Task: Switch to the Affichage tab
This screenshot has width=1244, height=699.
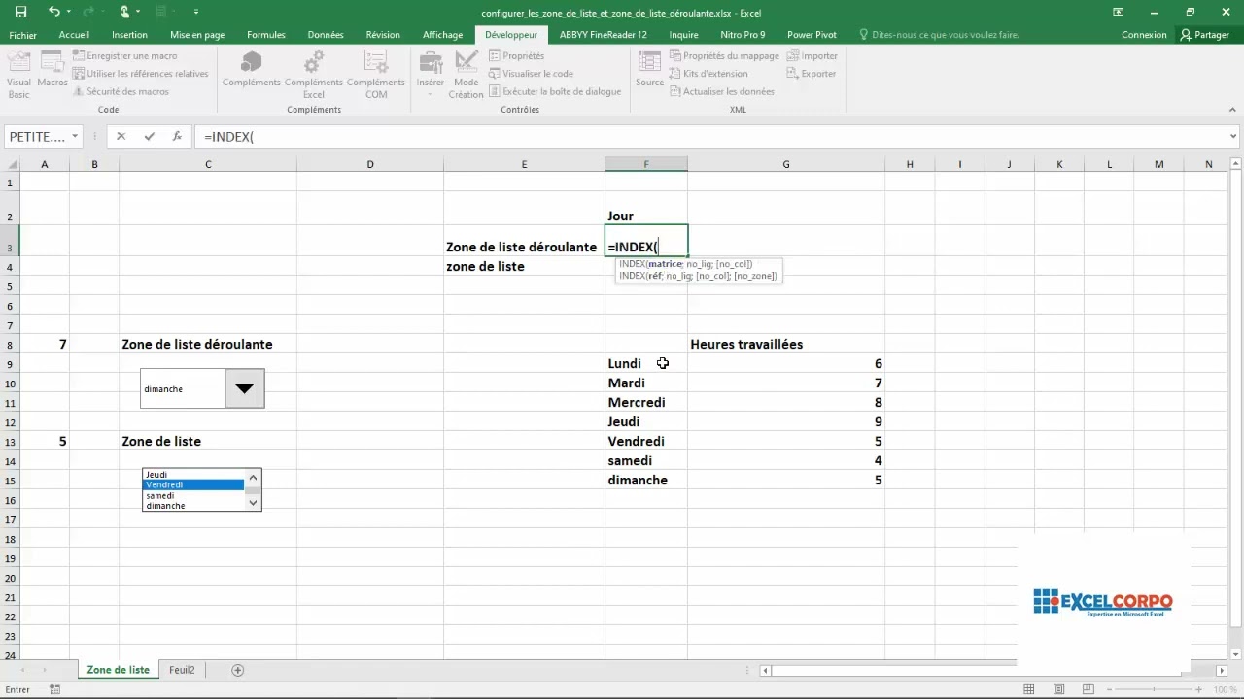Action: (442, 35)
